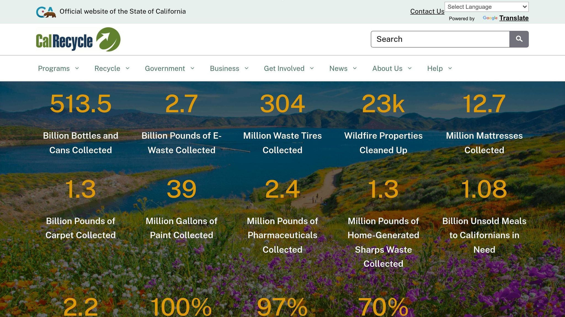Click the 2.7 e-waste statistic number
565x317 pixels.
pyautogui.click(x=182, y=104)
